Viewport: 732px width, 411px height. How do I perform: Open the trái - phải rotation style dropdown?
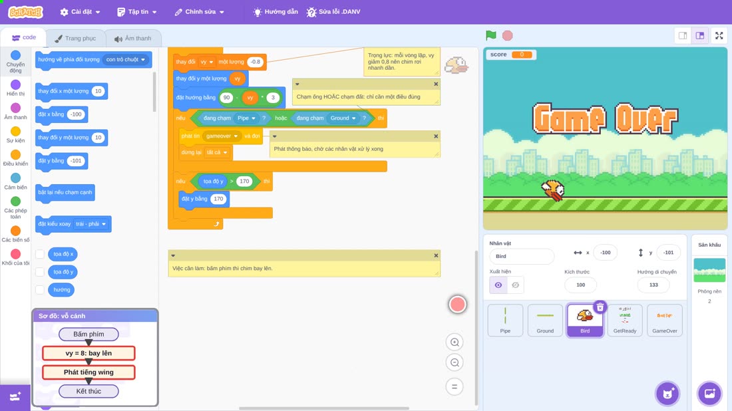click(91, 224)
